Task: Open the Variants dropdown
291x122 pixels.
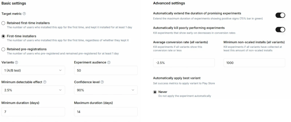Action: click(33, 70)
